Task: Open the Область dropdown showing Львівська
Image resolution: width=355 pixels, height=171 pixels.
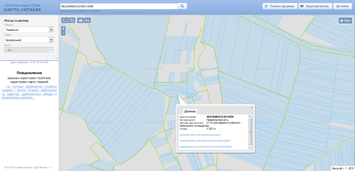Action: 51,30
